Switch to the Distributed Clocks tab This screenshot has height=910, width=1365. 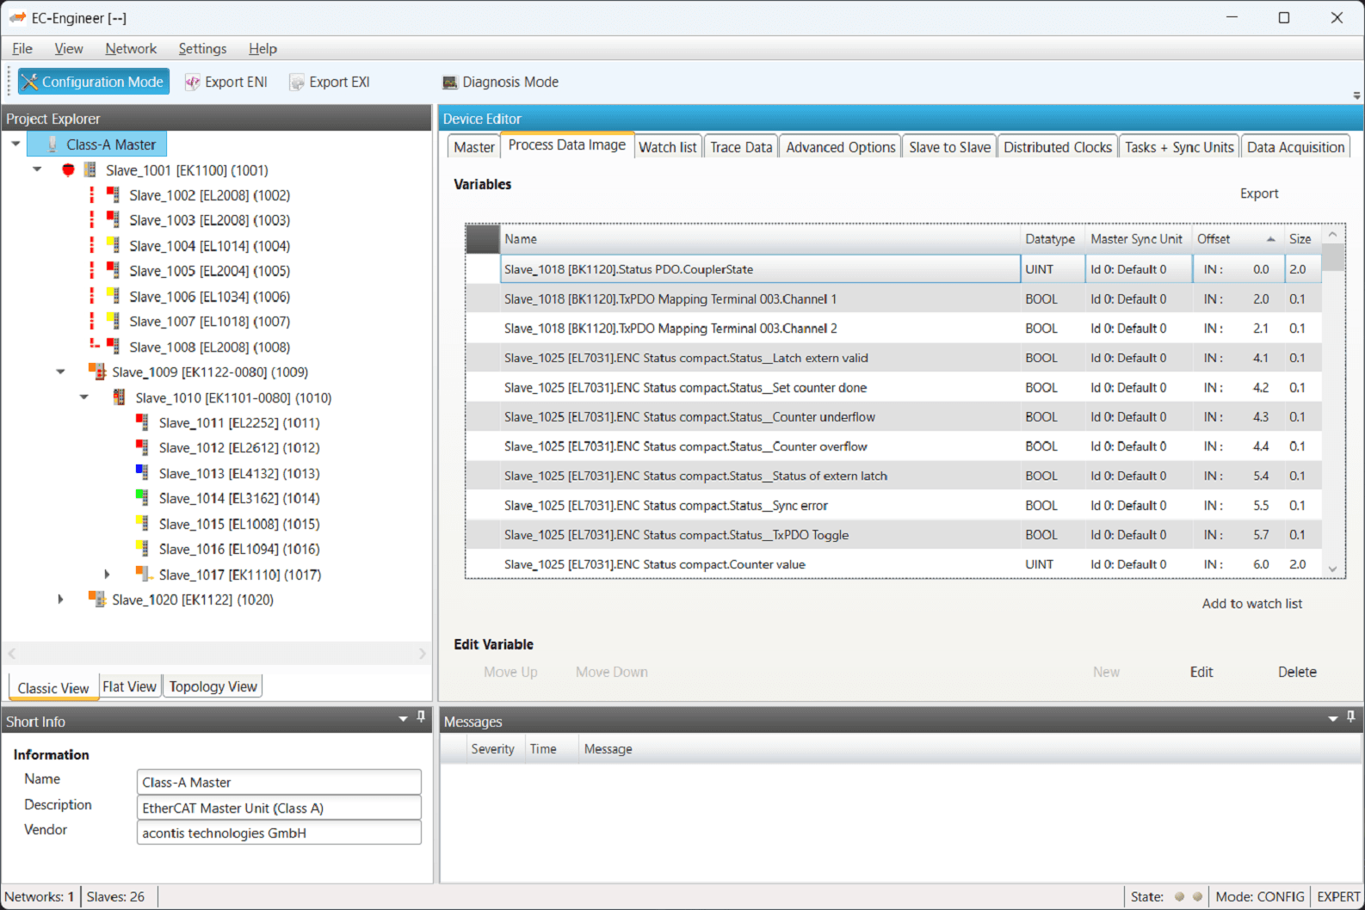1057,147
